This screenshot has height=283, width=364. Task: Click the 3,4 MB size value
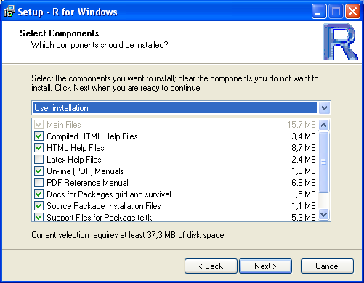coord(304,136)
